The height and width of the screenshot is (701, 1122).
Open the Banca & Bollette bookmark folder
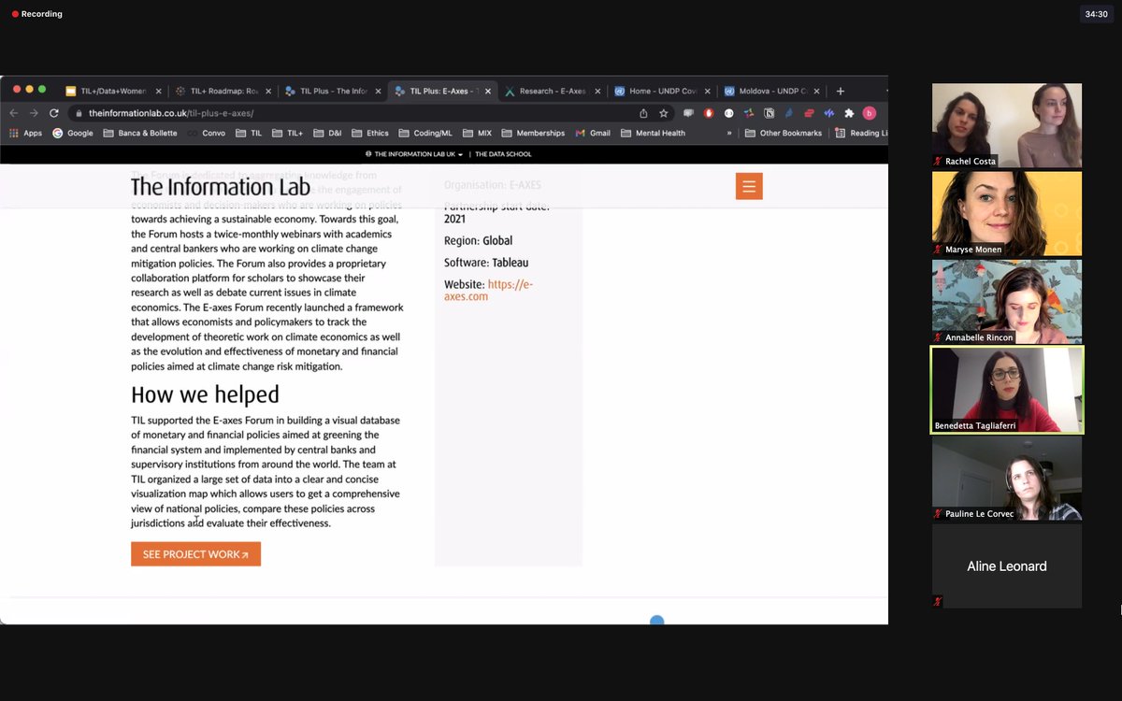140,133
